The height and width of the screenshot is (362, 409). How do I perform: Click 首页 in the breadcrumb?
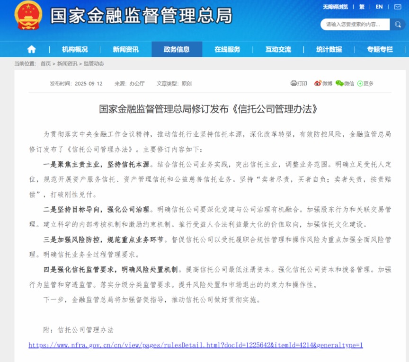click(x=45, y=63)
